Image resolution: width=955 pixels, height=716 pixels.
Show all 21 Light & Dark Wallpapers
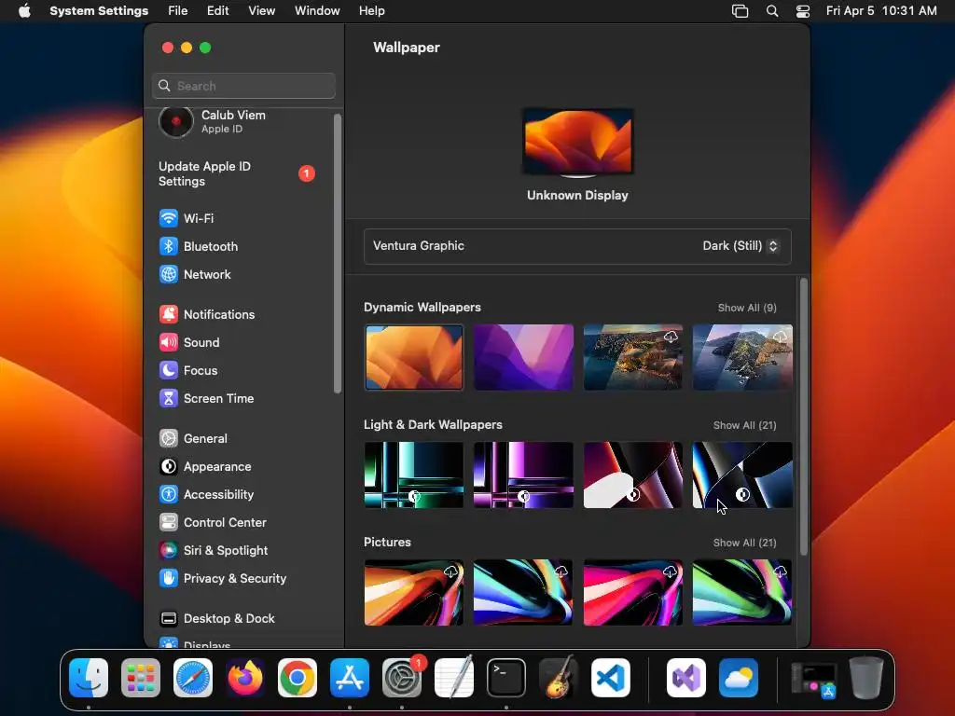click(745, 425)
